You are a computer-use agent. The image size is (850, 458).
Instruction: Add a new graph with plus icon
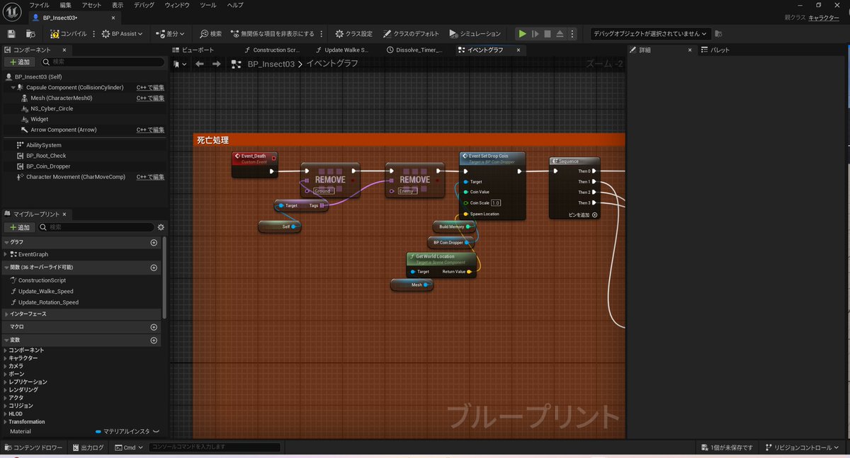[154, 242]
